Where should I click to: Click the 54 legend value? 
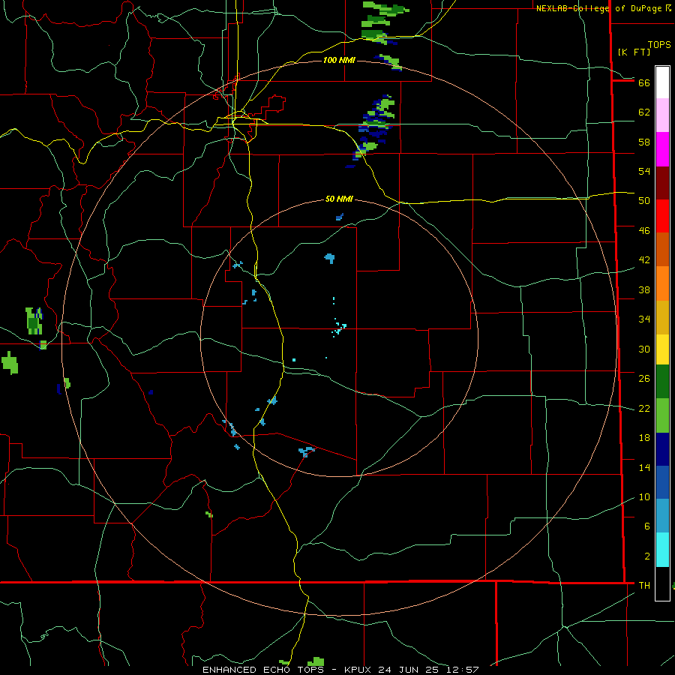[x=644, y=171]
